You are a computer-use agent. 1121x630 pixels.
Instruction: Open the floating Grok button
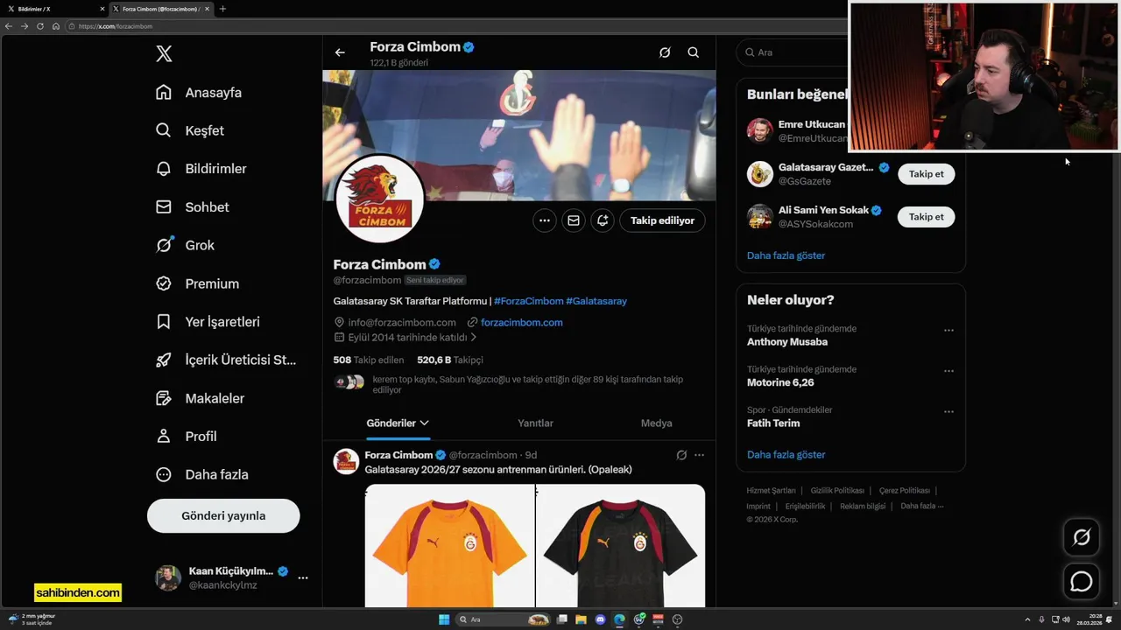(1082, 537)
